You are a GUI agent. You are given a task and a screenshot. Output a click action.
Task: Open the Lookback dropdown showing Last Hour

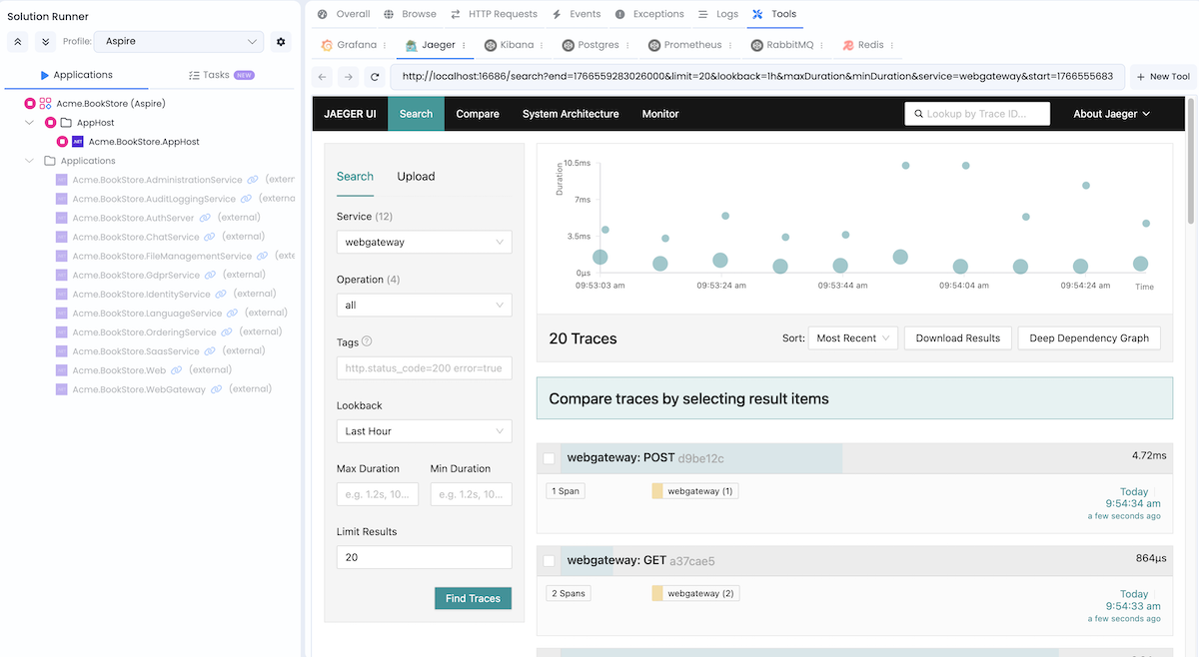click(x=425, y=431)
